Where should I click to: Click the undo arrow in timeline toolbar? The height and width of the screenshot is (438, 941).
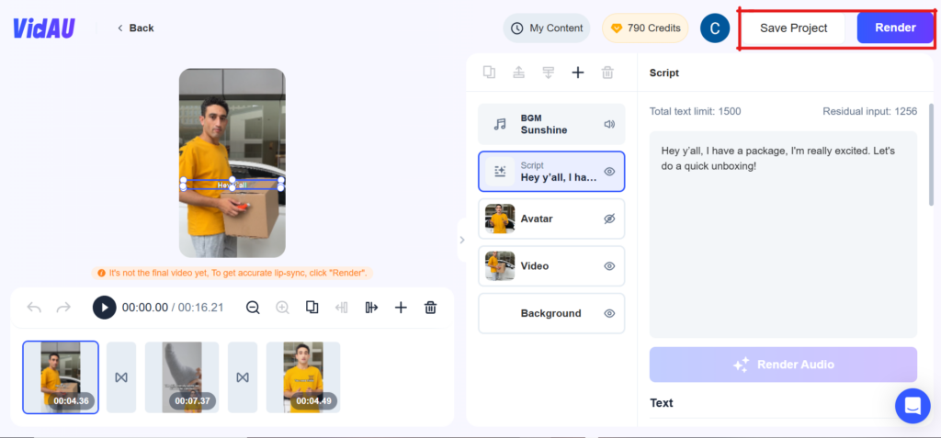(34, 308)
